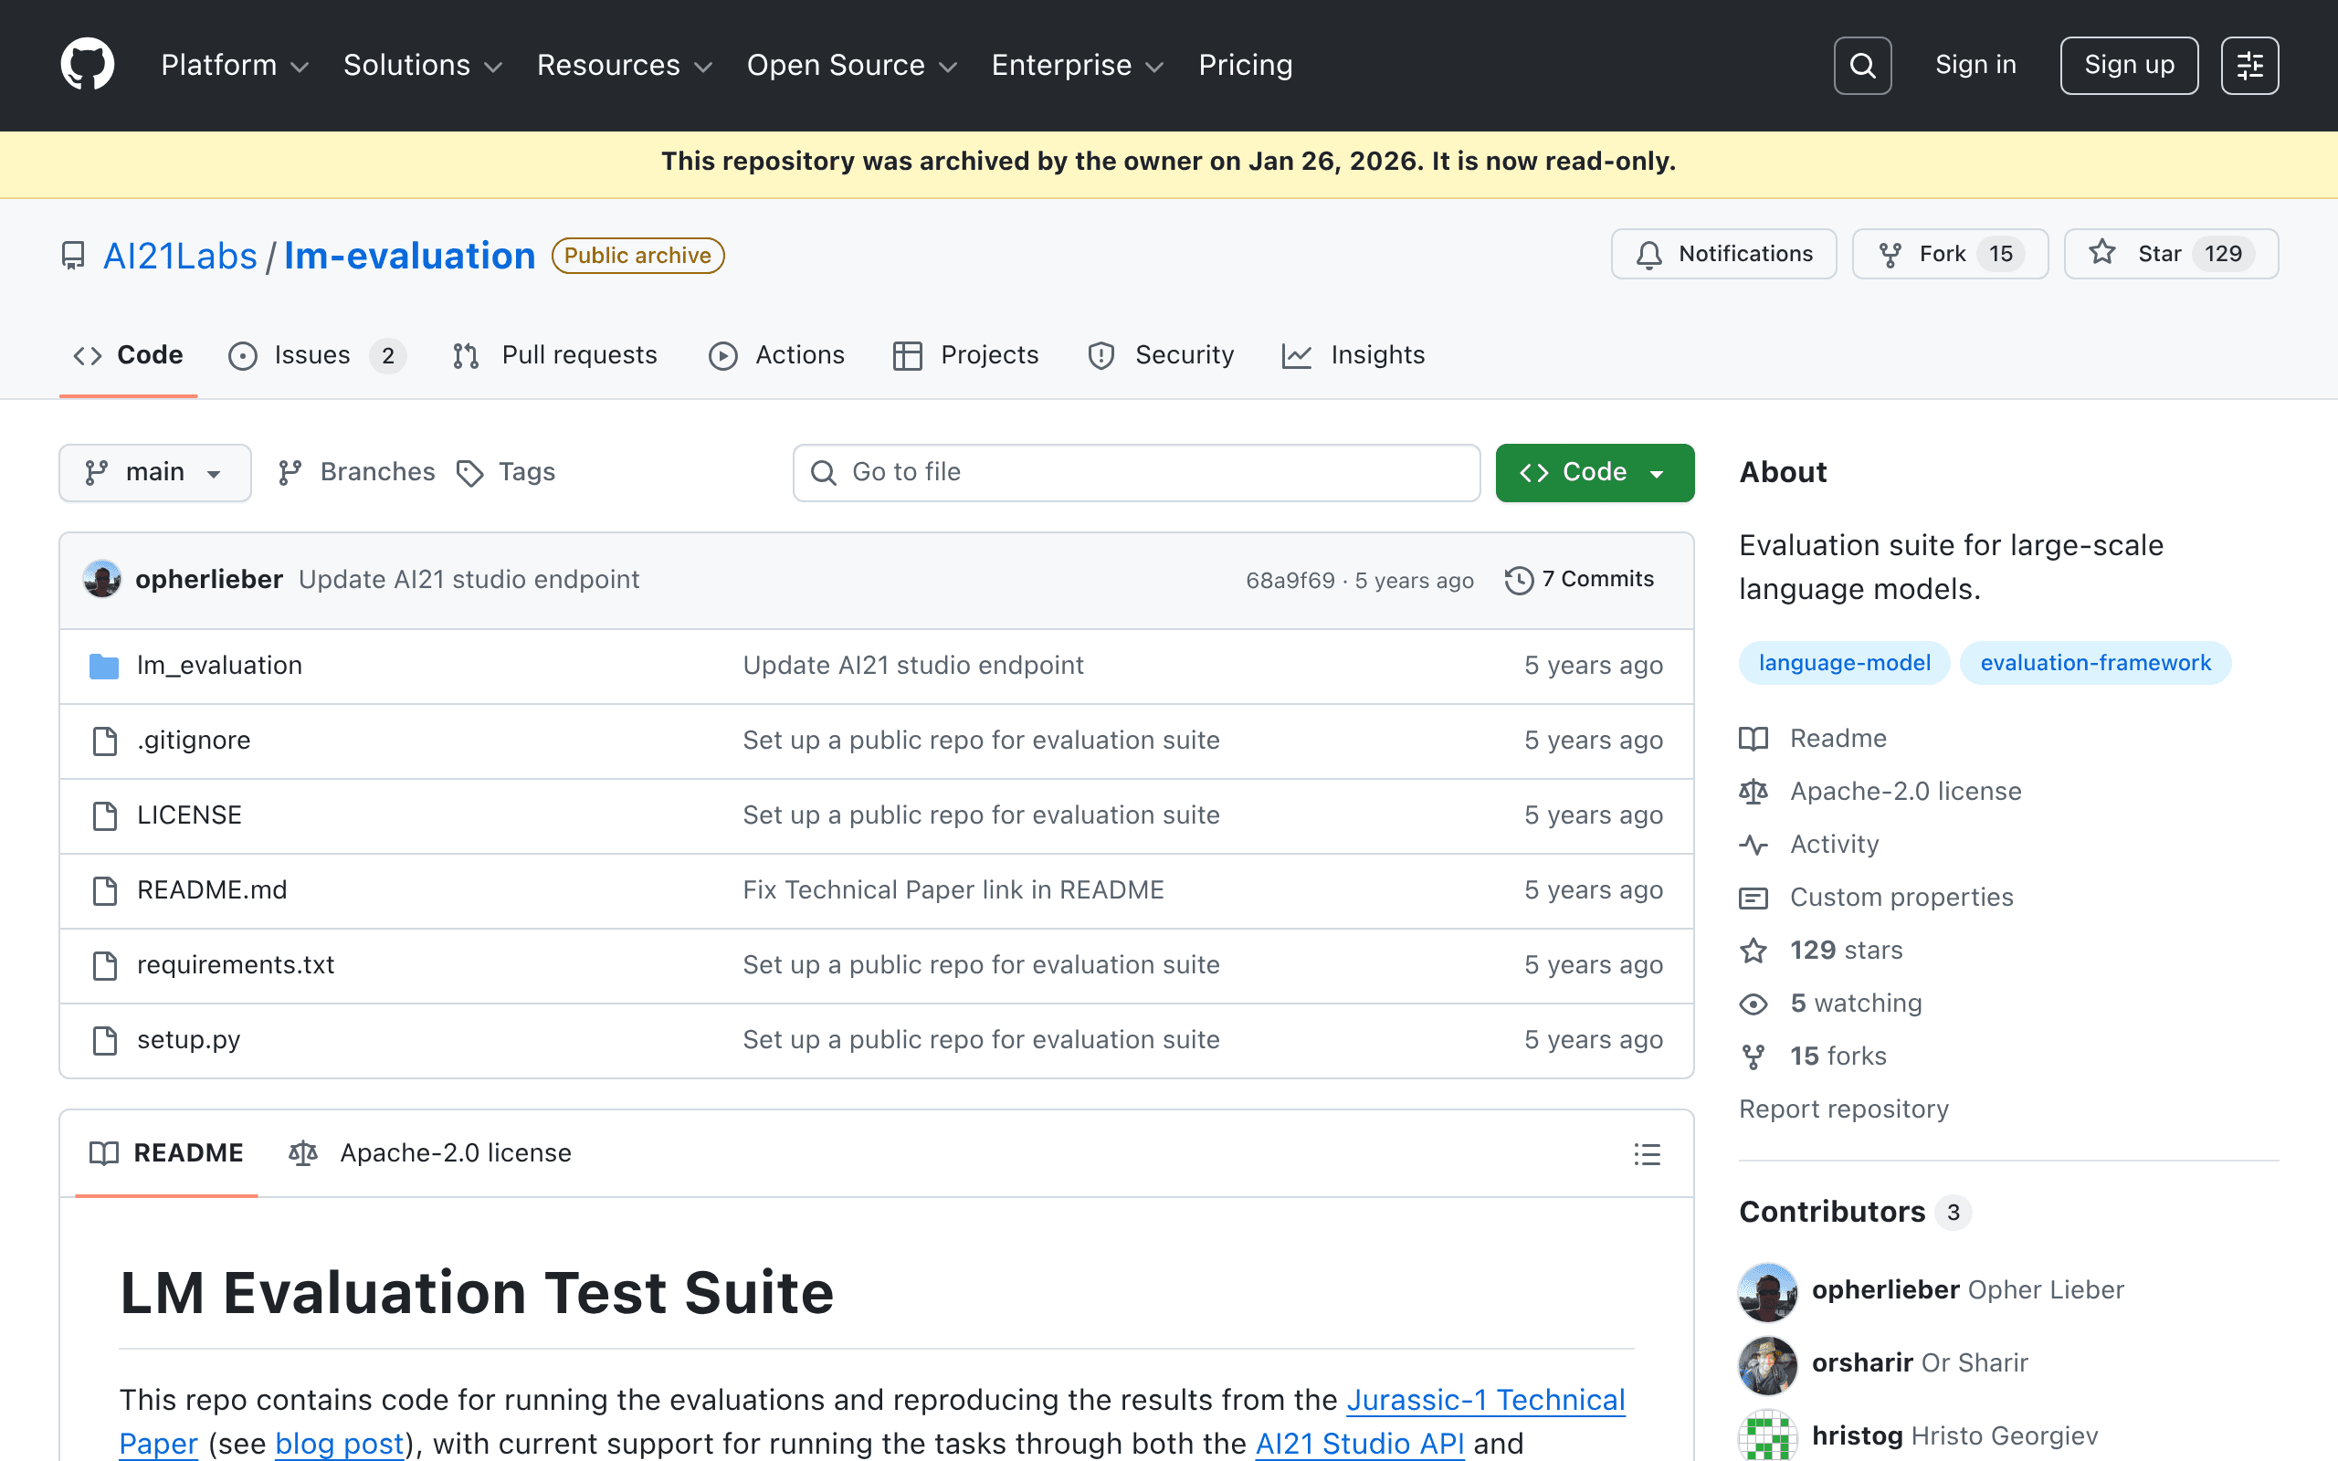Click the Custom properties icon
This screenshot has width=2338, height=1461.
(x=1753, y=898)
